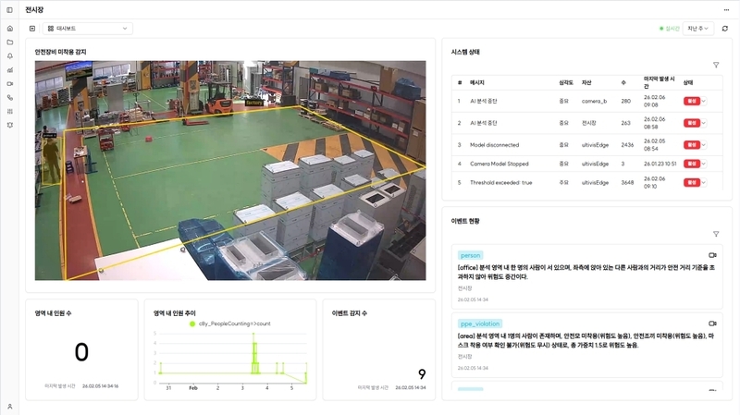Open the three-dot more options menu
Screen dimensions: 740x415
tap(726, 8)
